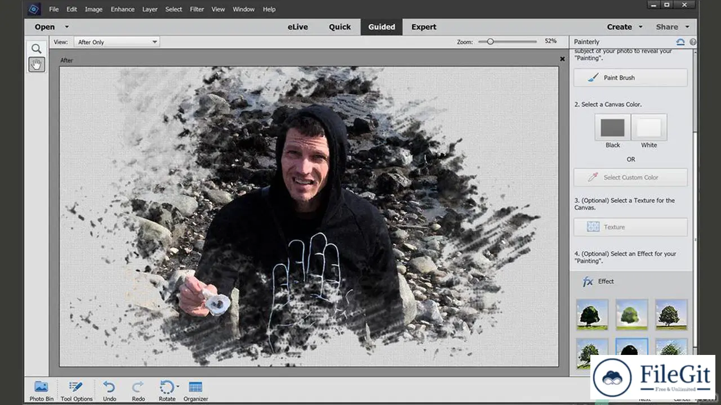Expand the Share dropdown arrow
Image resolution: width=721 pixels, height=405 pixels.
(687, 26)
